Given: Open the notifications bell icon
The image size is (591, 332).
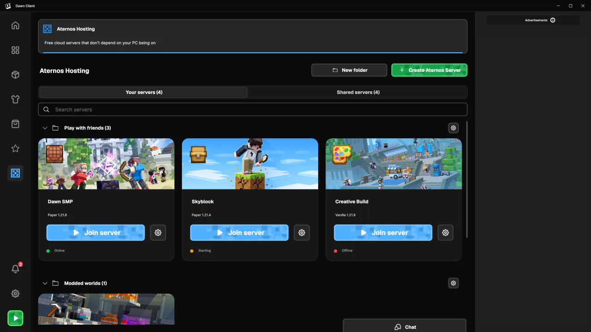Looking at the screenshot, I should coord(15,269).
